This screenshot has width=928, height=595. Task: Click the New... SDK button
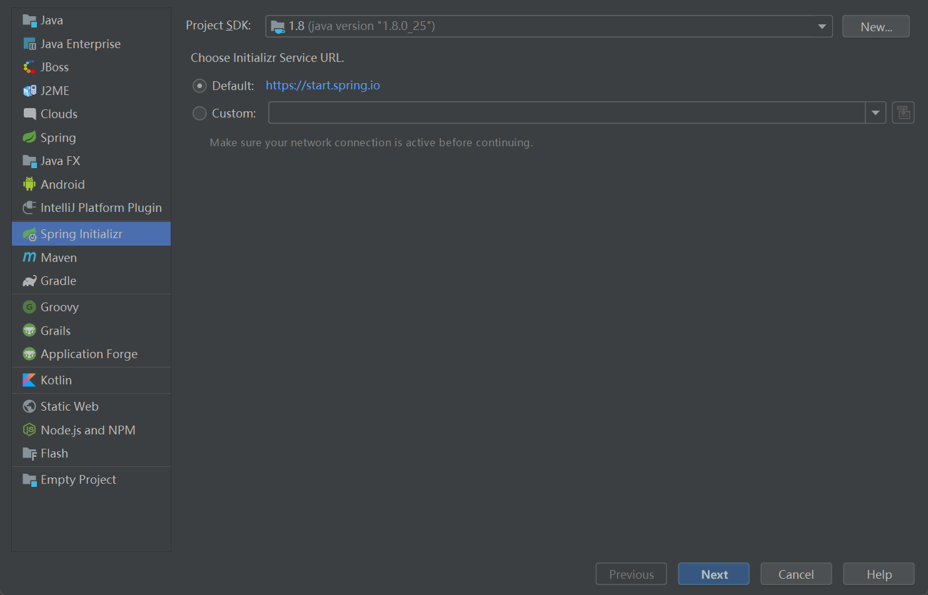[x=875, y=26]
